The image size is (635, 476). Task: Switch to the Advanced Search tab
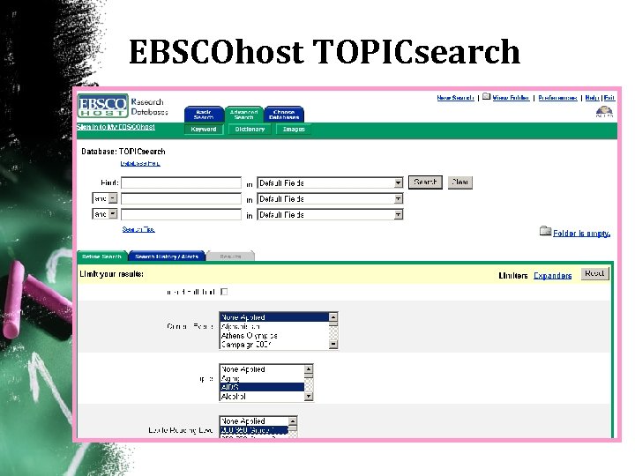click(243, 115)
